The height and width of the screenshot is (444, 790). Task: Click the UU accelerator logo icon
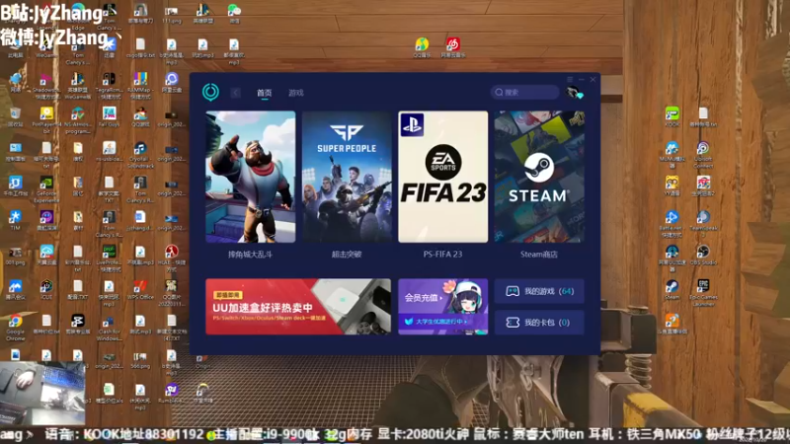(210, 92)
